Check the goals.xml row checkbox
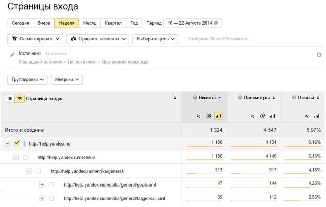Screen dimensions: 326x207 (51, 185)
